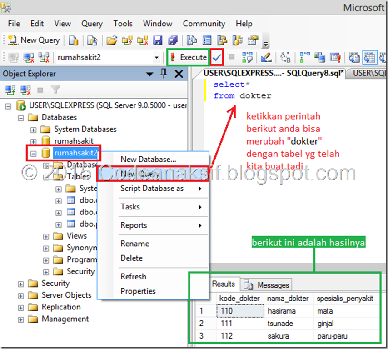Click in the query editor after dokter
The image size is (388, 349).
[x=273, y=96]
